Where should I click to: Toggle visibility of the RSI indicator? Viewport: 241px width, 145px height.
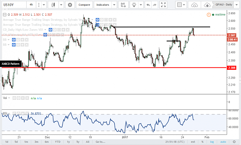14,113
